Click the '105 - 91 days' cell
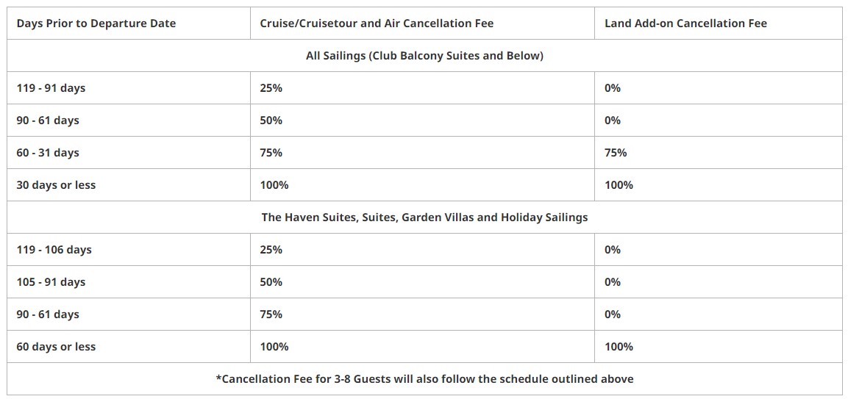The height and width of the screenshot is (399, 848). (51, 282)
